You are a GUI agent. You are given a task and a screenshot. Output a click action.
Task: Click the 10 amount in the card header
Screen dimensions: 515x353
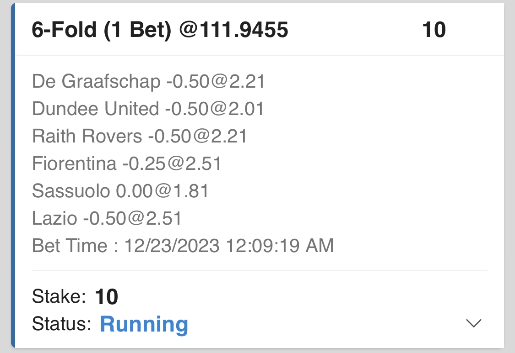[x=434, y=31]
